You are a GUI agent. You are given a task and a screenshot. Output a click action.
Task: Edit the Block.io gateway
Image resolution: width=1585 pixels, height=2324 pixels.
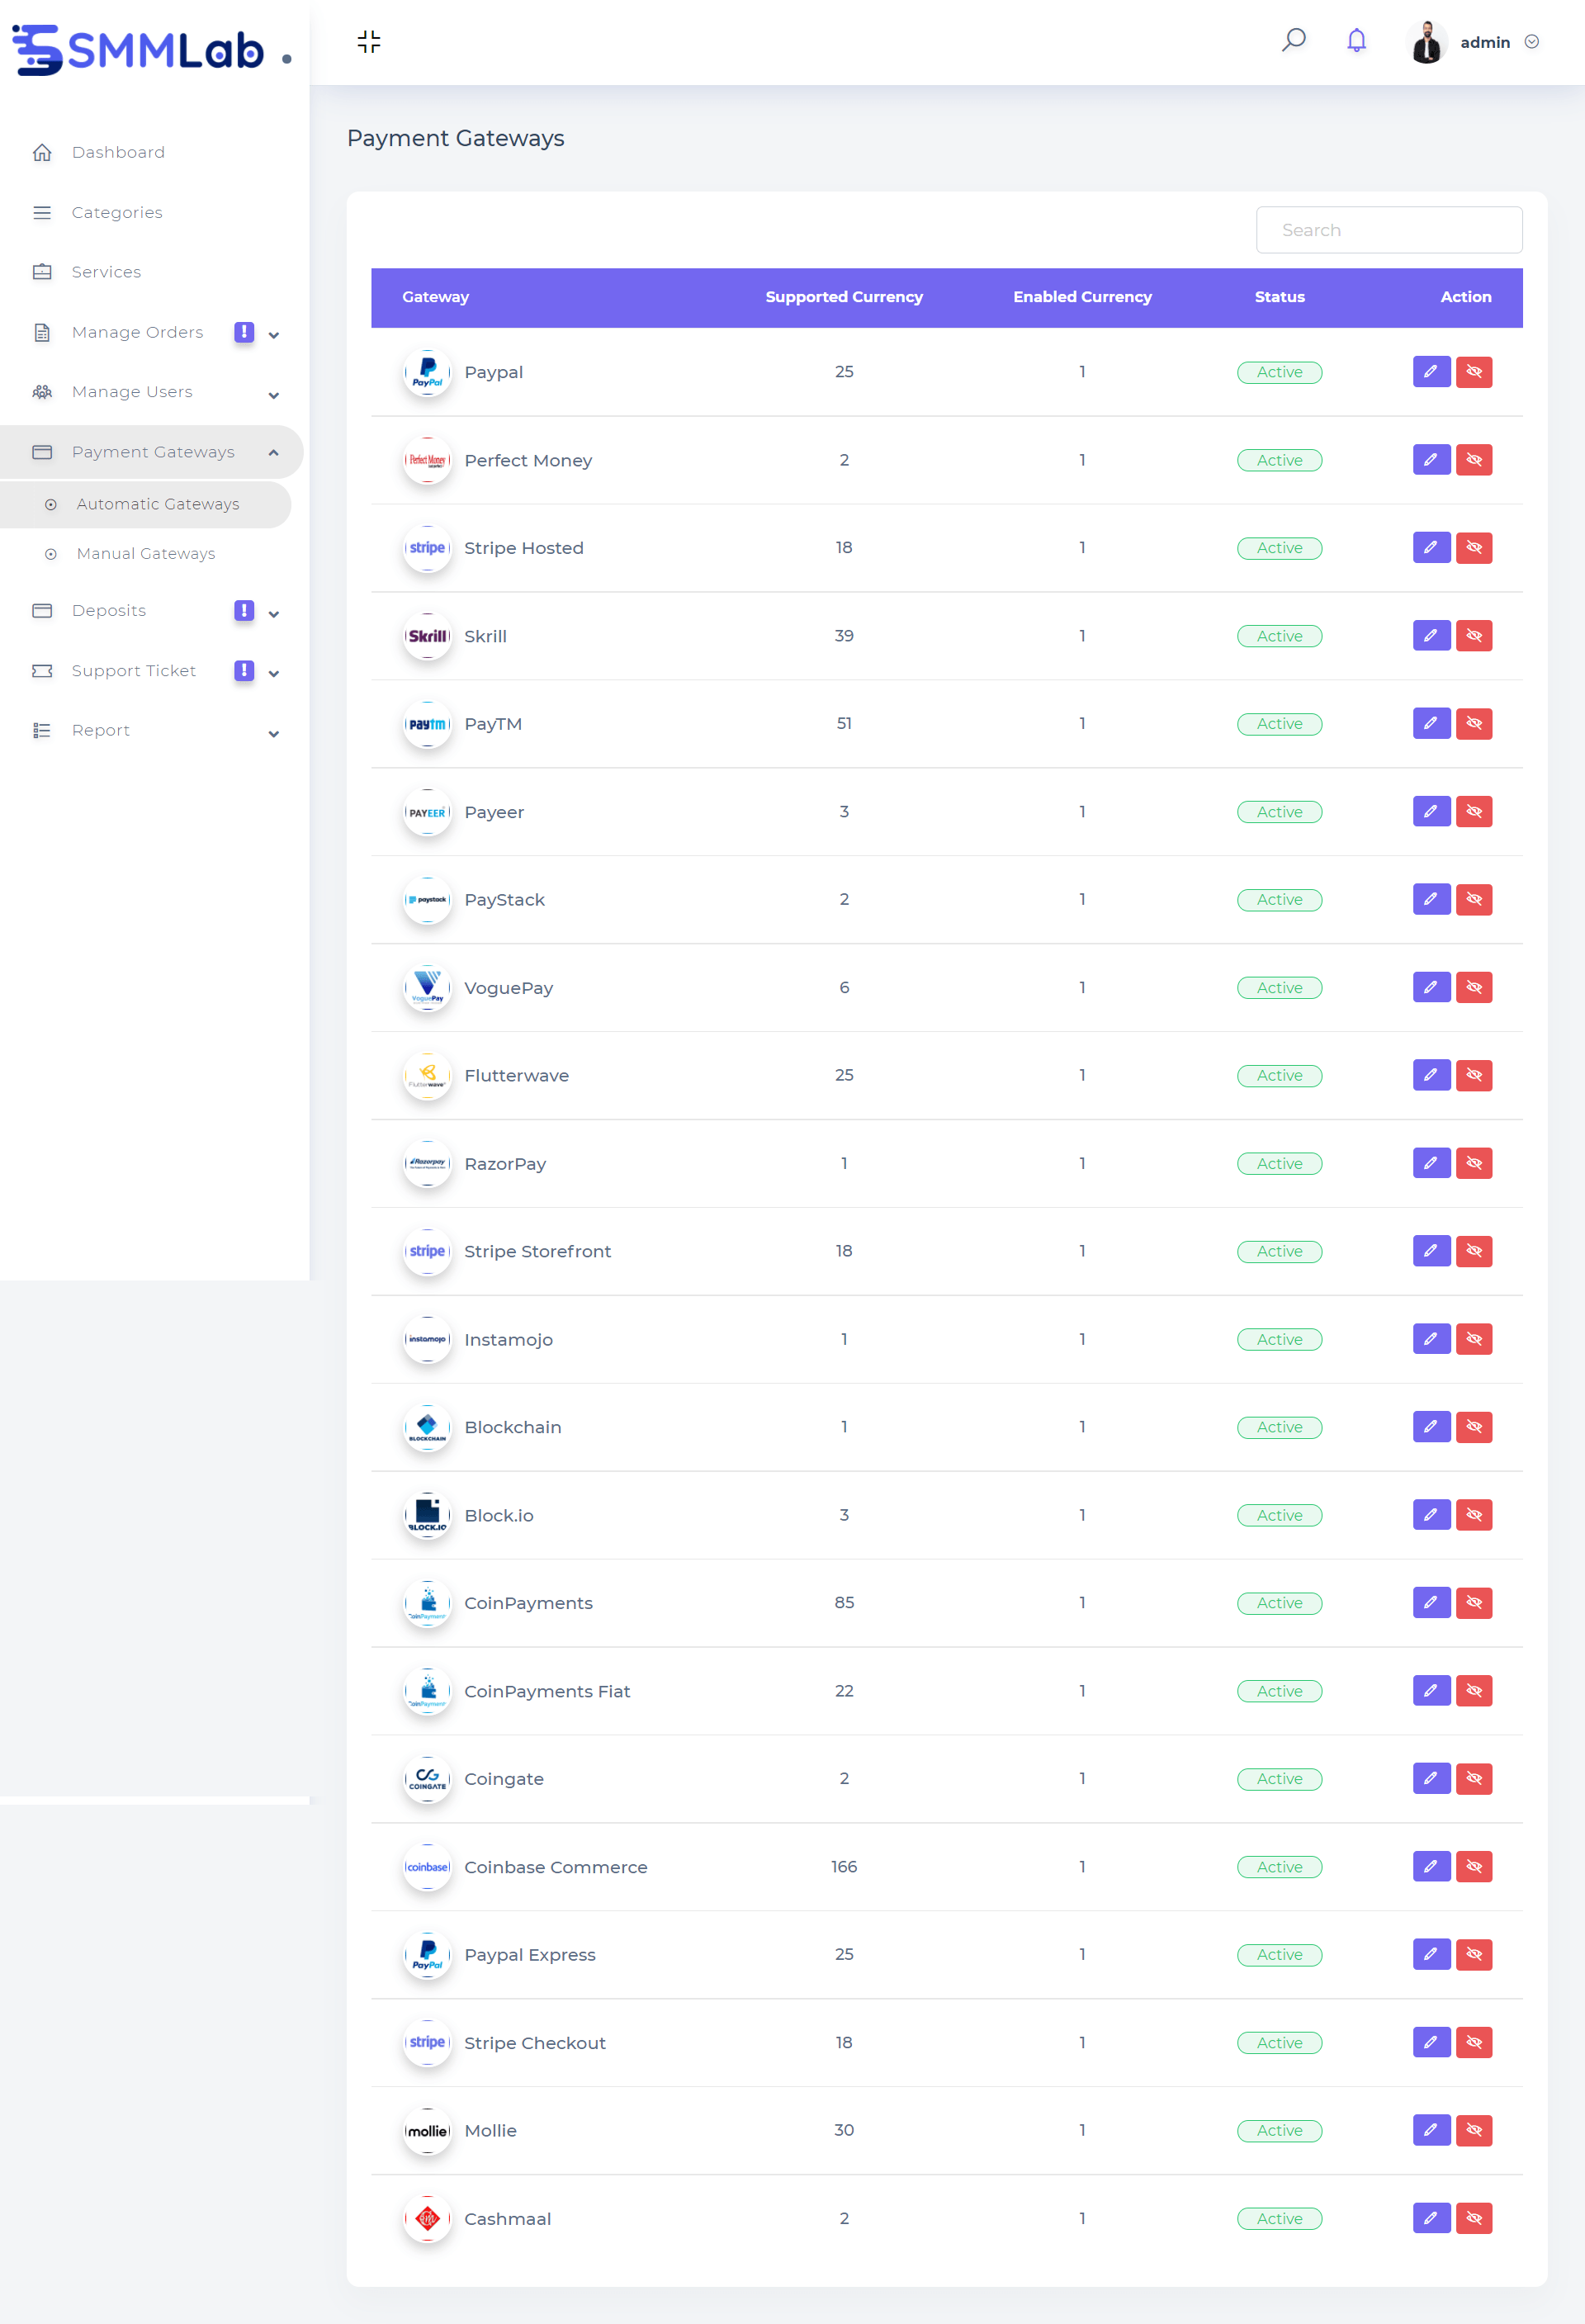tap(1431, 1515)
